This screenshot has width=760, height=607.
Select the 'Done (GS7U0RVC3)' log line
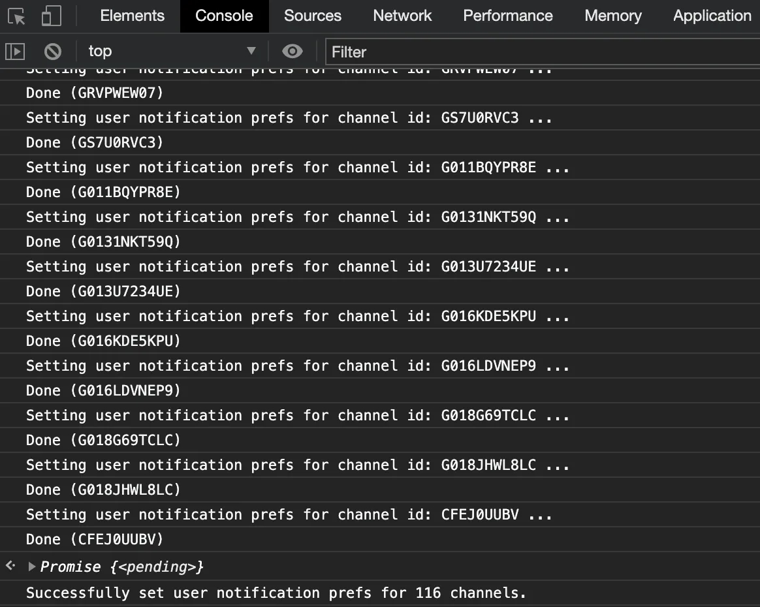(95, 143)
